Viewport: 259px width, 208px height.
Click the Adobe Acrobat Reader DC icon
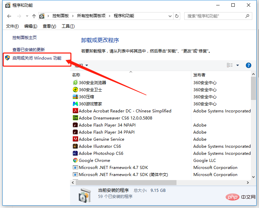[x=75, y=111]
